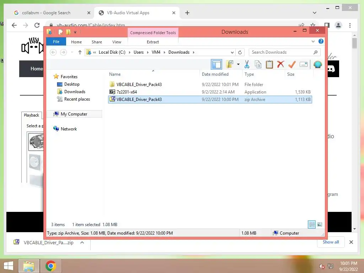Screen dimensions: 364x273
Task: Click the Up one level arrow
Action: point(80,52)
